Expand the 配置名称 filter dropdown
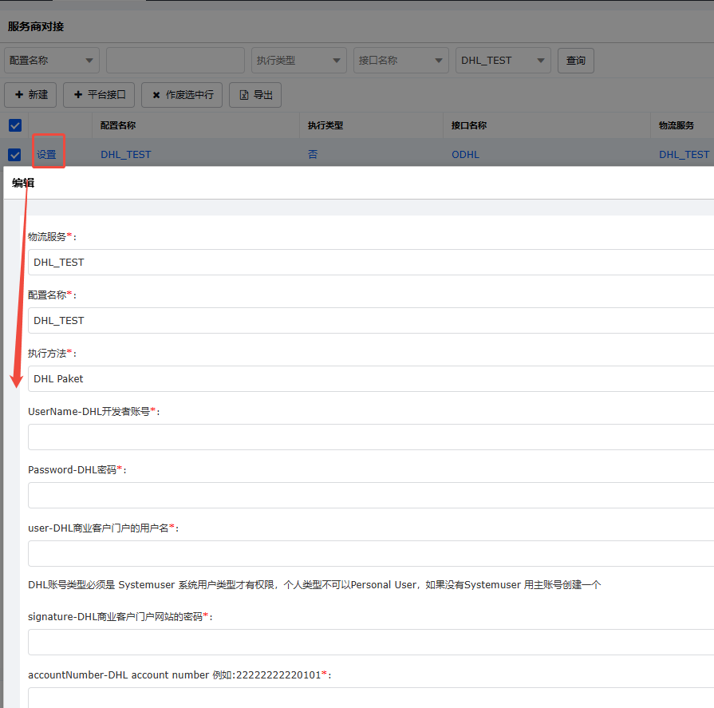This screenshot has height=708, width=714. 52,61
